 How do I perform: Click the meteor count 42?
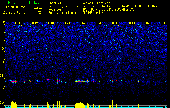click(39, 12)
